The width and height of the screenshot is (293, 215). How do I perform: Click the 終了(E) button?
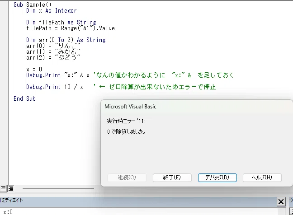172,178
